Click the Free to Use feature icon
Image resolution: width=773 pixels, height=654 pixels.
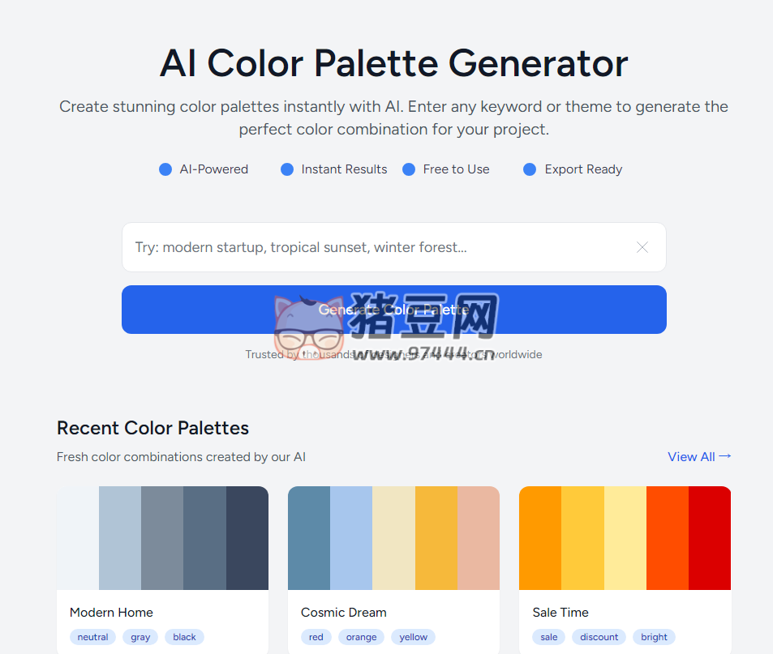pyautogui.click(x=409, y=169)
